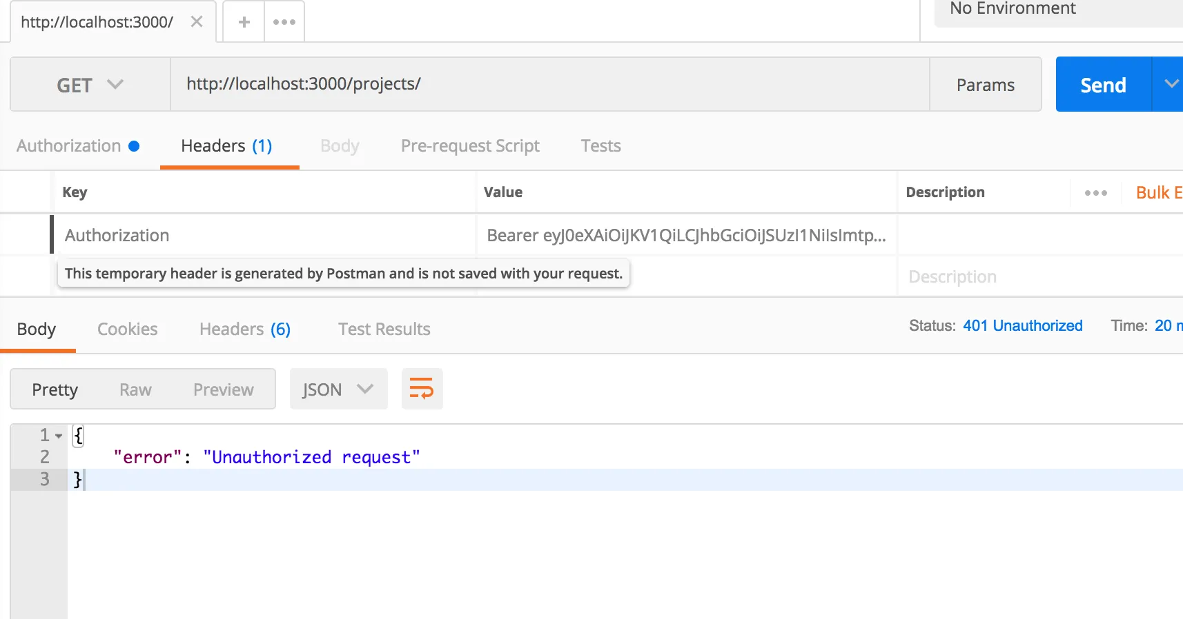Open headers table column options ellipsis

click(x=1095, y=193)
